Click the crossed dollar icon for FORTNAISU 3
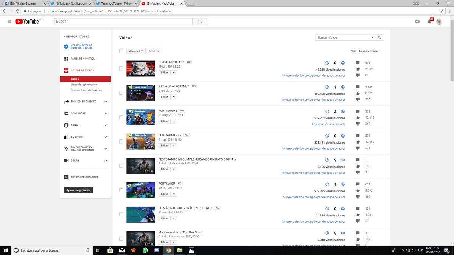 (x=335, y=111)
